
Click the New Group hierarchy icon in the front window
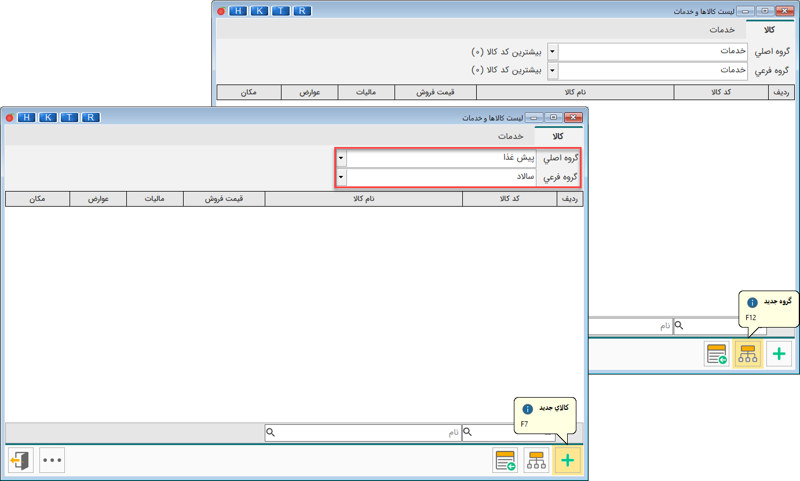(x=537, y=461)
